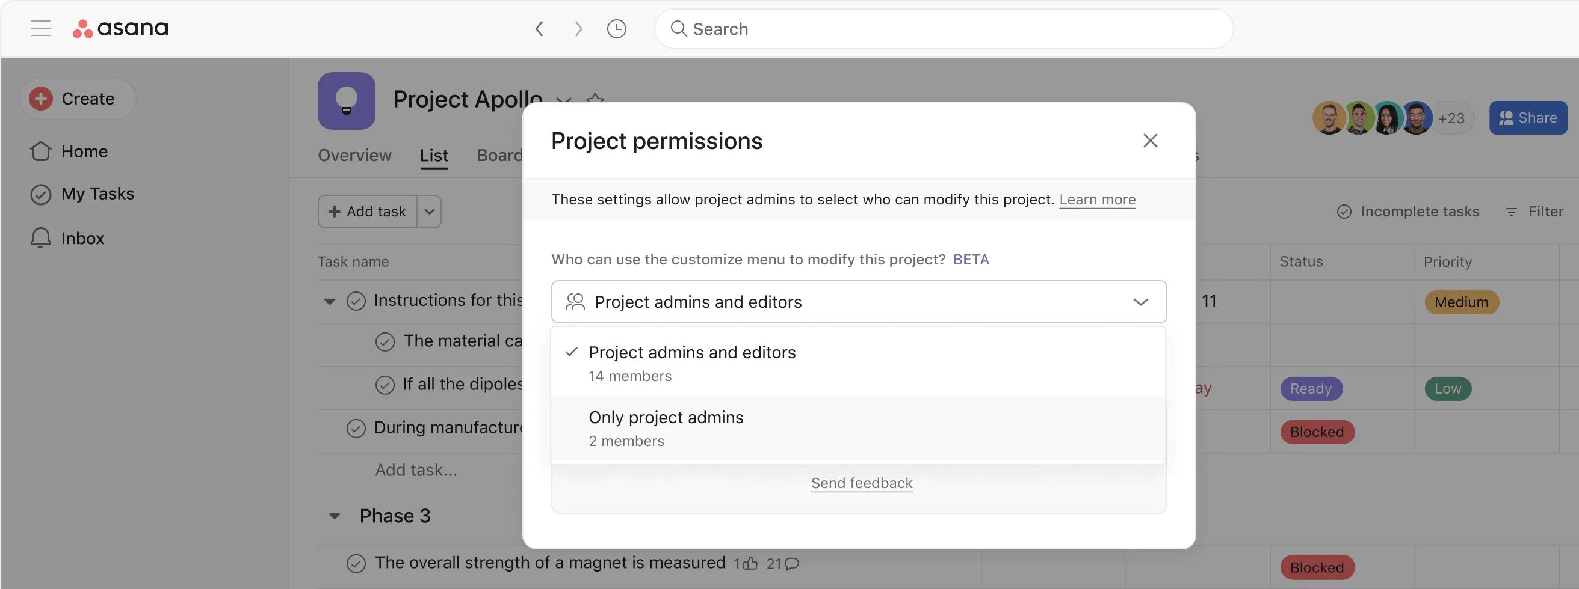
Task: Switch to the Board tab
Action: 500,155
